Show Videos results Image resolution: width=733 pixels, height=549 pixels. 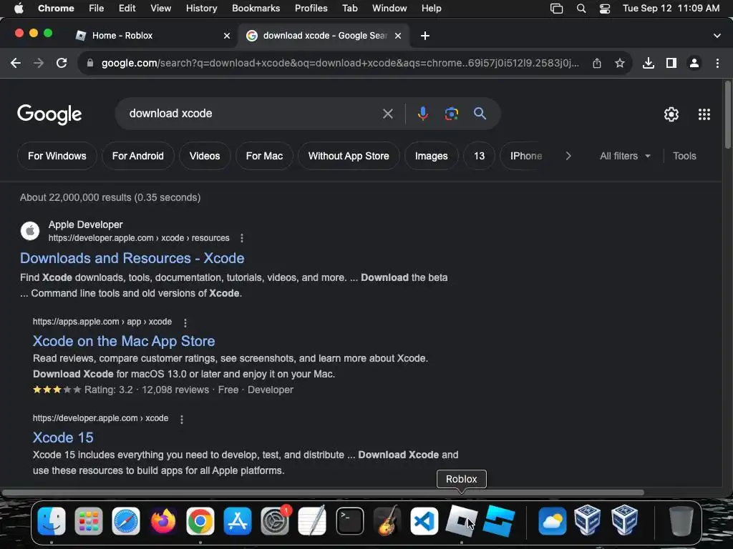coord(205,156)
